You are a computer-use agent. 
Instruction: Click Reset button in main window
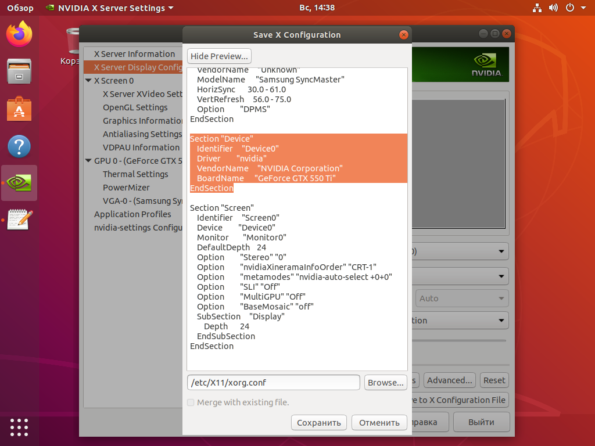point(494,380)
